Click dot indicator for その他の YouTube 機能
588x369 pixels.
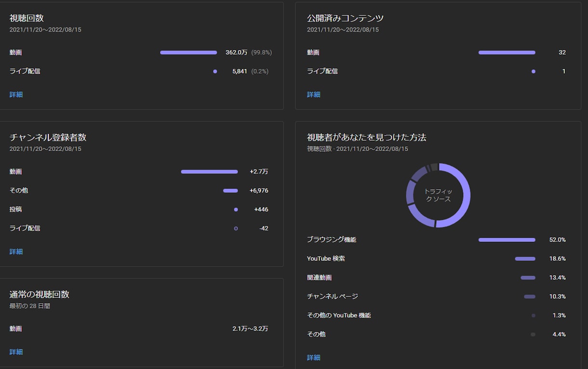533,316
